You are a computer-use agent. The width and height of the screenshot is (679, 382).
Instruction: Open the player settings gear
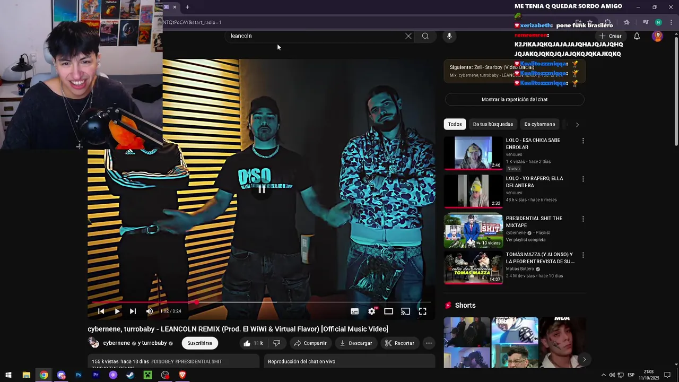click(371, 311)
